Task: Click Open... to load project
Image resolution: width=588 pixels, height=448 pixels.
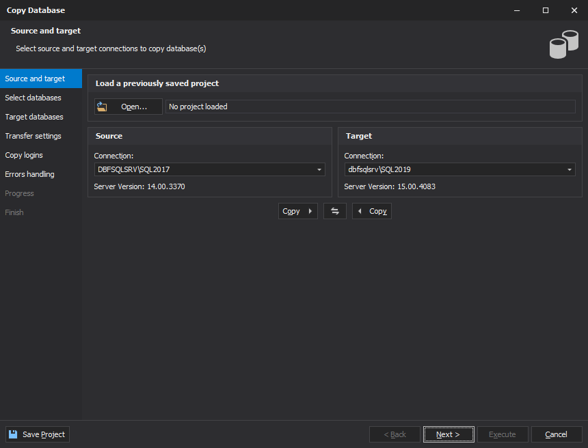Action: click(129, 107)
